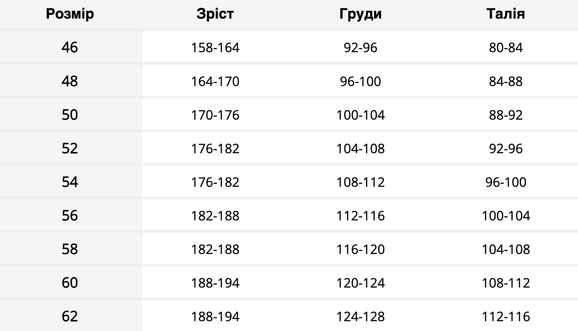Click size 58 in the Розмір column

pyautogui.click(x=70, y=249)
